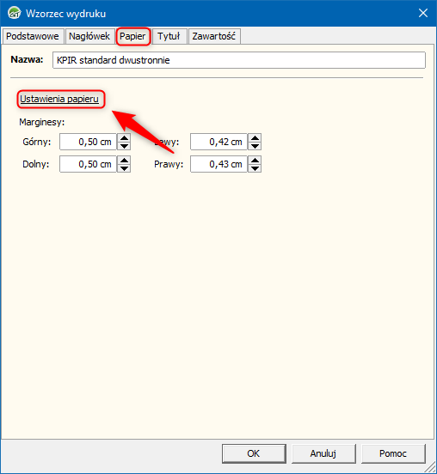
Task: Increase the Prawy margin value
Action: (x=255, y=161)
